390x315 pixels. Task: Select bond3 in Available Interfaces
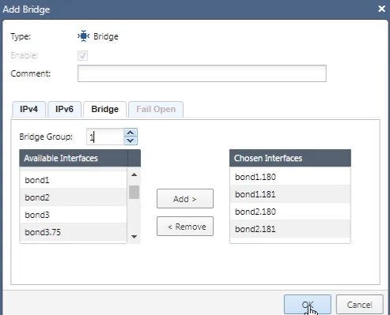coord(73,215)
